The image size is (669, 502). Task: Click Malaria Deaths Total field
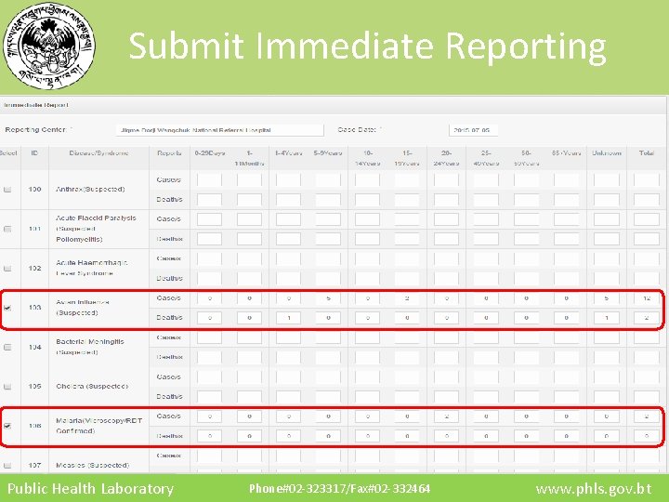coord(647,436)
